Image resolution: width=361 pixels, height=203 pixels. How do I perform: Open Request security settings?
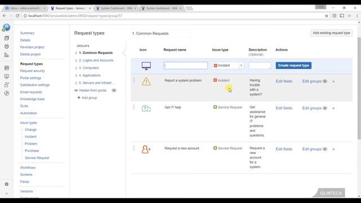(33, 71)
